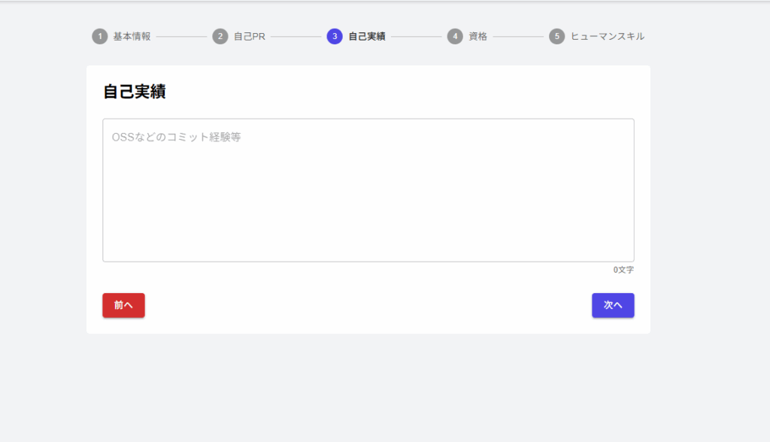Jump to the 資格 step label
The width and height of the screenshot is (770, 442).
click(477, 36)
